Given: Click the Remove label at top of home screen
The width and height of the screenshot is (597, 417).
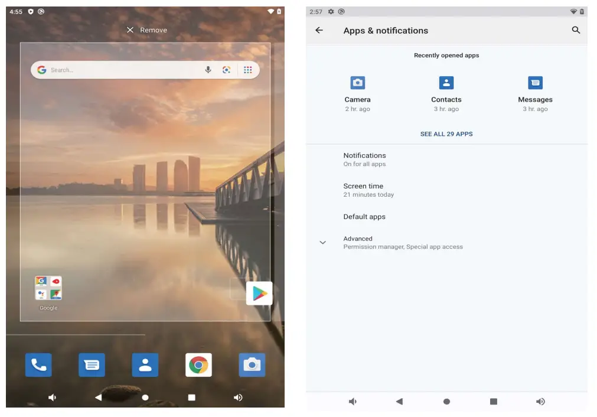Looking at the screenshot, I should [x=154, y=30].
